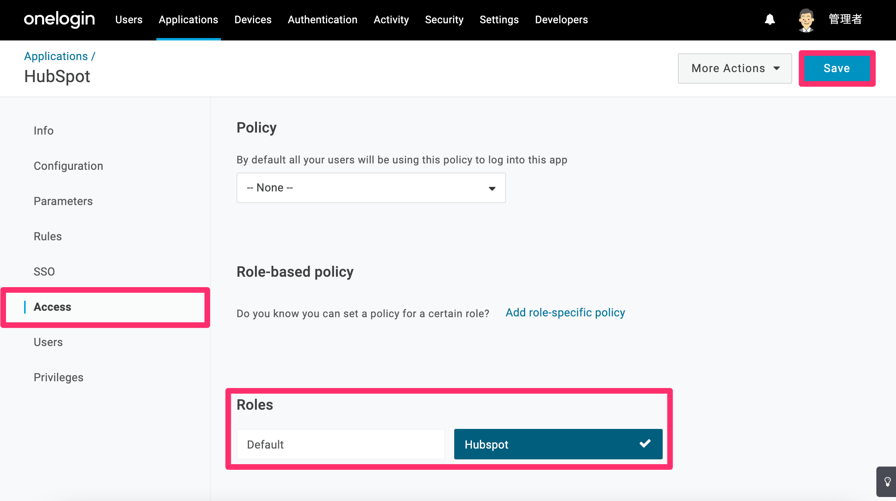Switch to the Privileges tab
The image size is (896, 501).
tap(59, 377)
